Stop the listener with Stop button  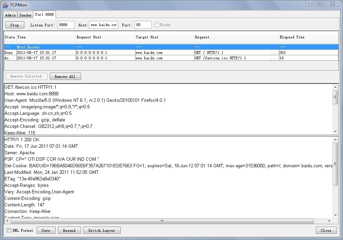(15, 25)
